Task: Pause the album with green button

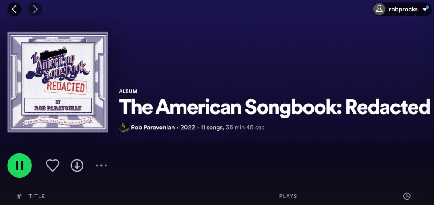Action: click(x=19, y=165)
